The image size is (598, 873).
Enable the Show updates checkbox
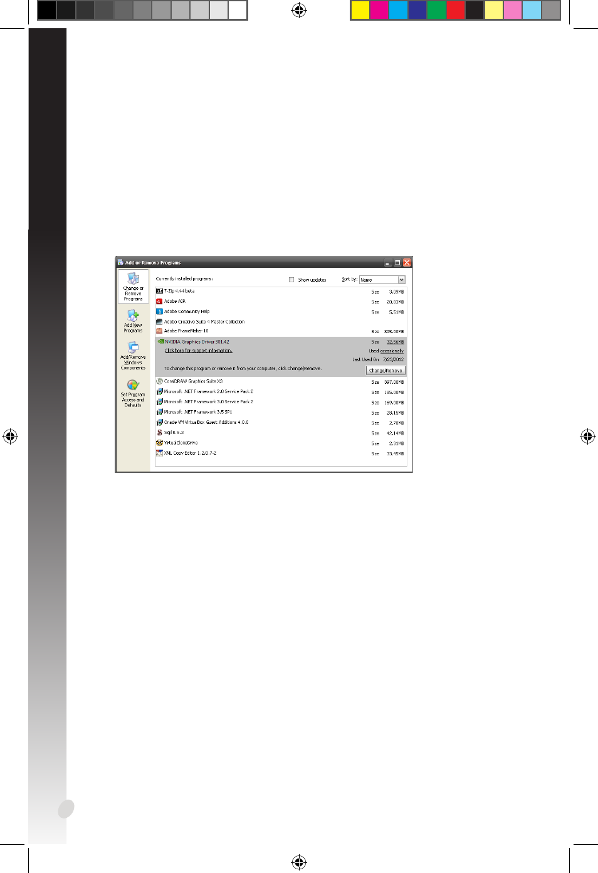[x=291, y=280]
